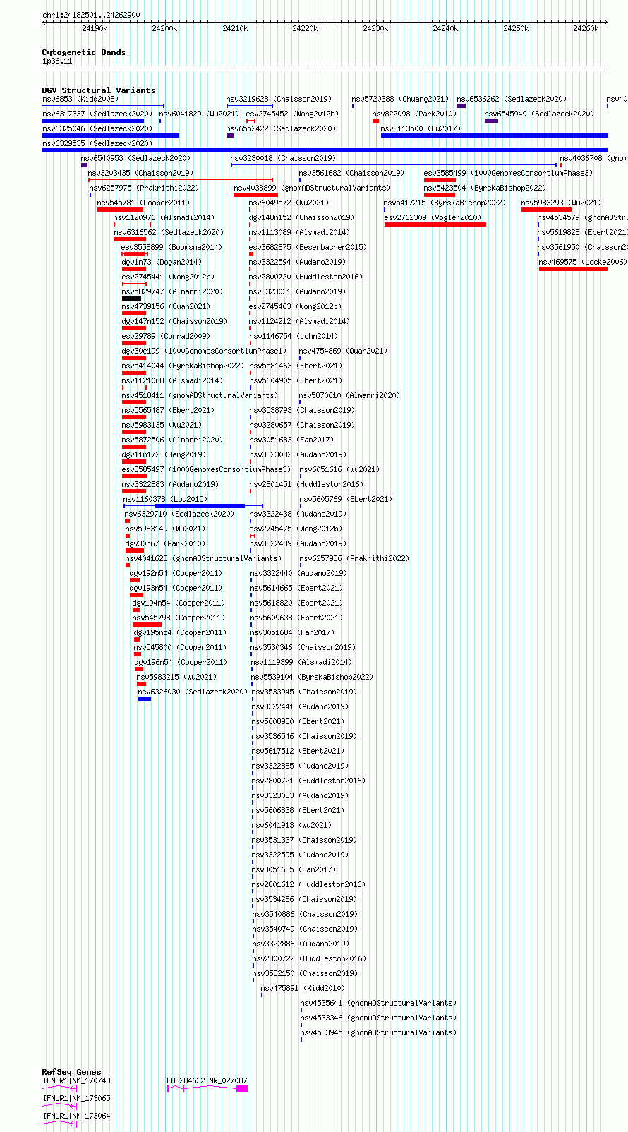Open gene IFNLR1|NM_173065
The image size is (628, 1132).
[77, 1099]
